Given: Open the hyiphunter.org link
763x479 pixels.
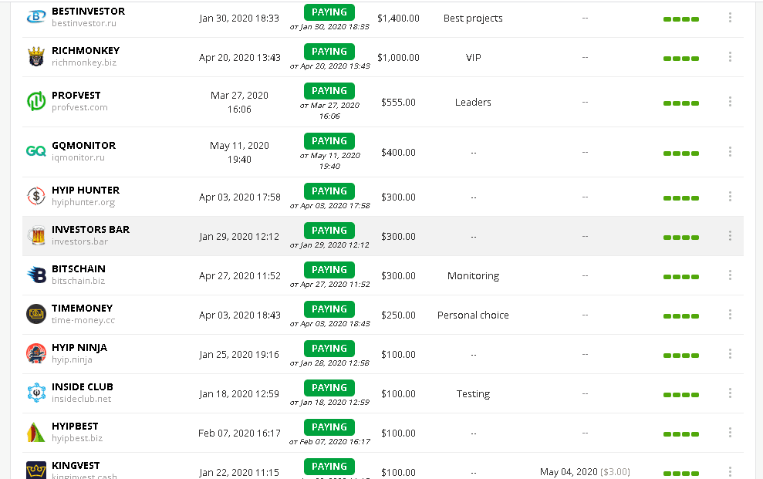Looking at the screenshot, I should coord(83,203).
